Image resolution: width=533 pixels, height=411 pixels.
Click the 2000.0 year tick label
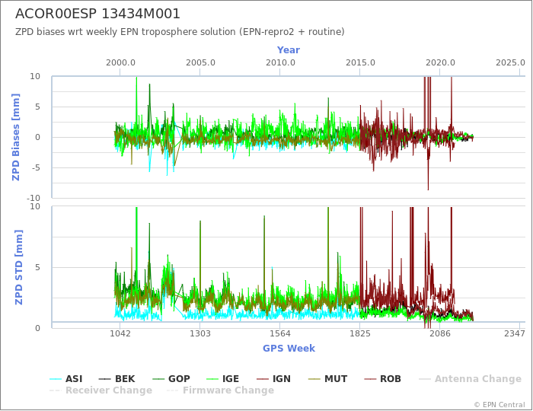point(120,63)
